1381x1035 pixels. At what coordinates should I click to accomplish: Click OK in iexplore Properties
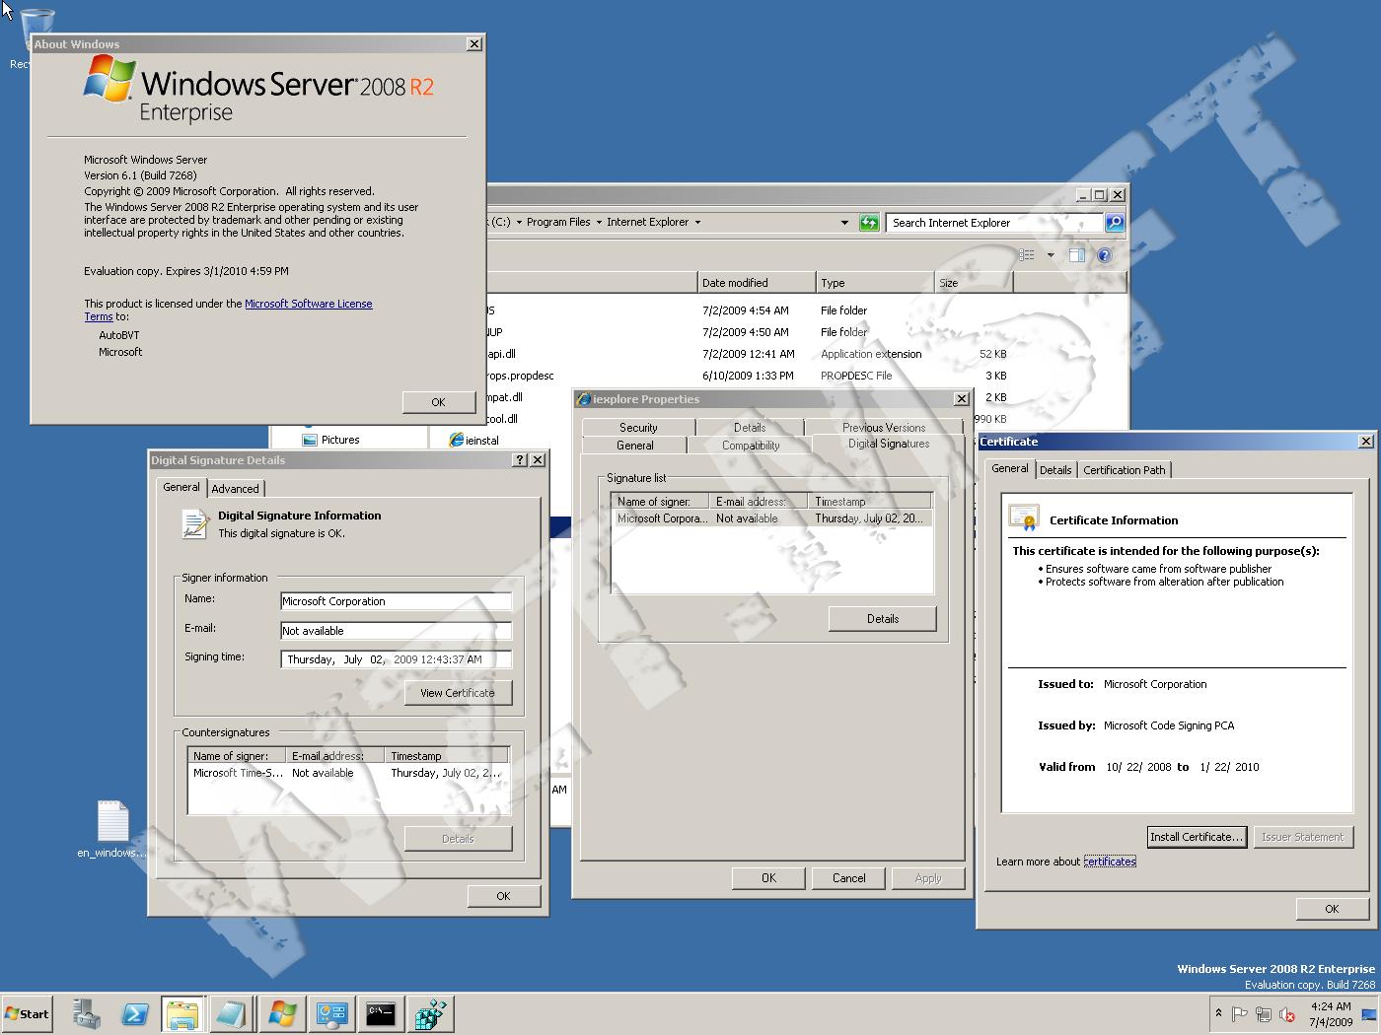tap(768, 878)
